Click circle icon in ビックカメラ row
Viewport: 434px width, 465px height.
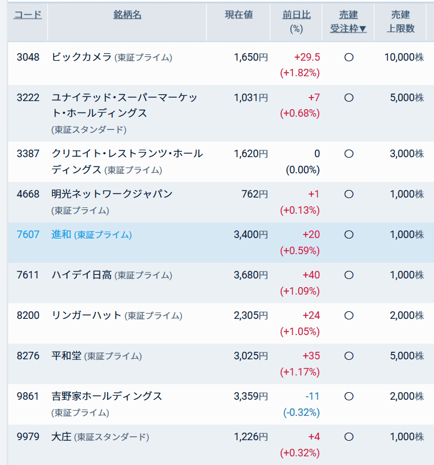click(349, 57)
